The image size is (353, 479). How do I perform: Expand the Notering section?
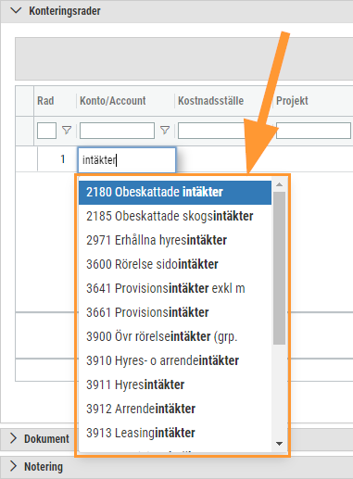point(13,466)
